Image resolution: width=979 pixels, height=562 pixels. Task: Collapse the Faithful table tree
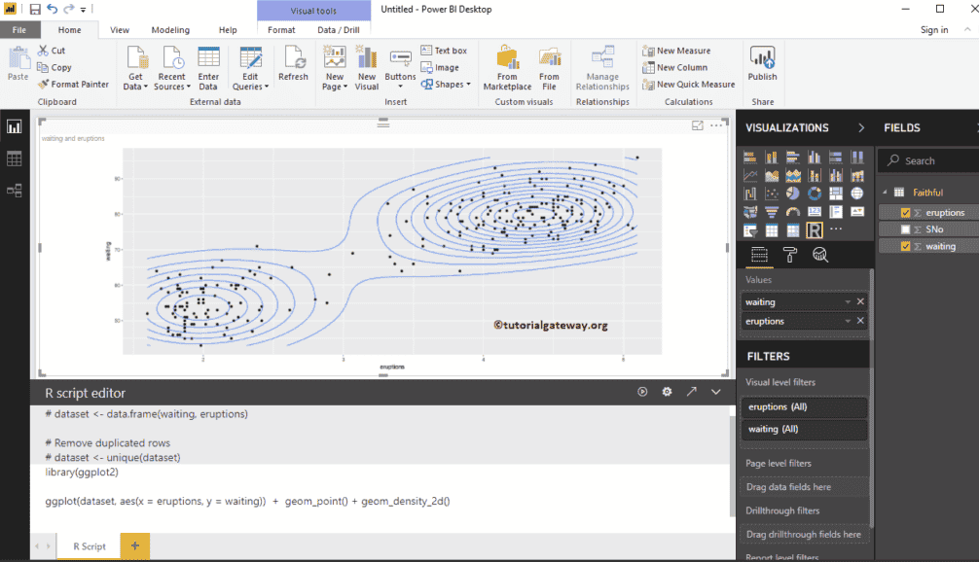(885, 193)
